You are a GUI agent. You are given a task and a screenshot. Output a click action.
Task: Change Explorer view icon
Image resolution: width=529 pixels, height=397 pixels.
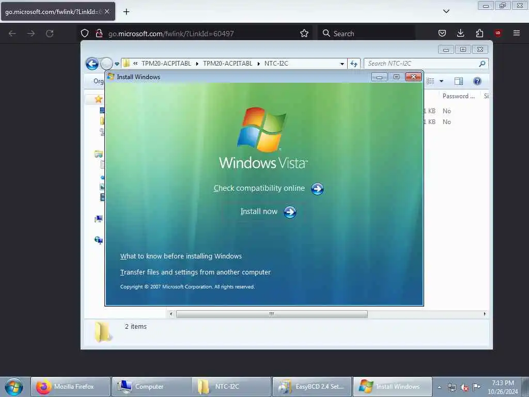[430, 81]
